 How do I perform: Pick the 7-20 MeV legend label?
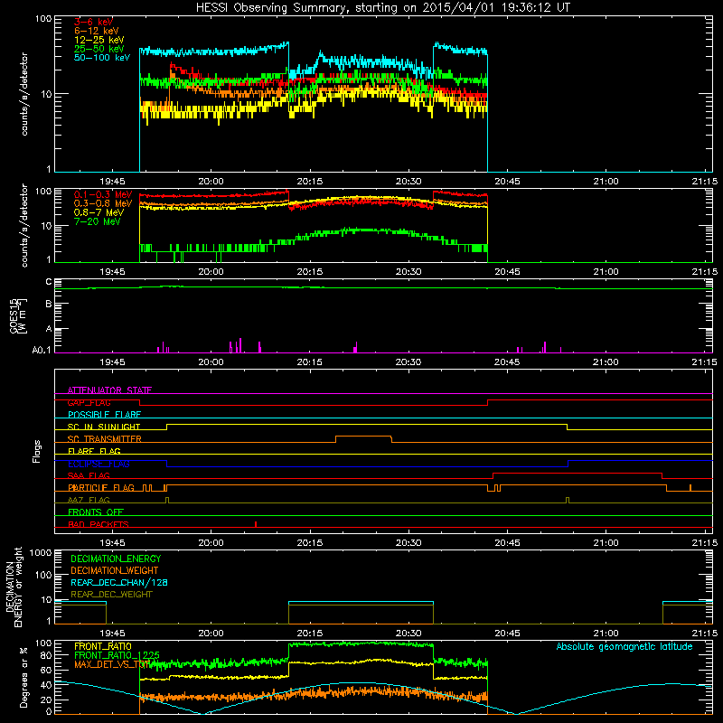[x=97, y=221]
